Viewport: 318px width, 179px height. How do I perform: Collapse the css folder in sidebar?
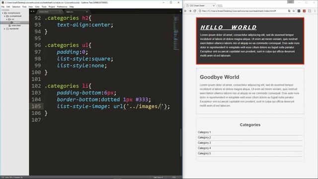point(7,19)
